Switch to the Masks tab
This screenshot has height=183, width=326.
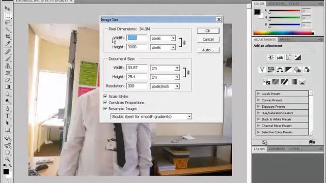[285, 40]
